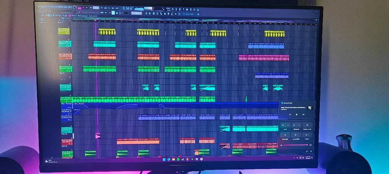Screen dimensions: 389x174
Task: Arm the FL Studio record button
Action: pyautogui.click(x=91, y=8)
